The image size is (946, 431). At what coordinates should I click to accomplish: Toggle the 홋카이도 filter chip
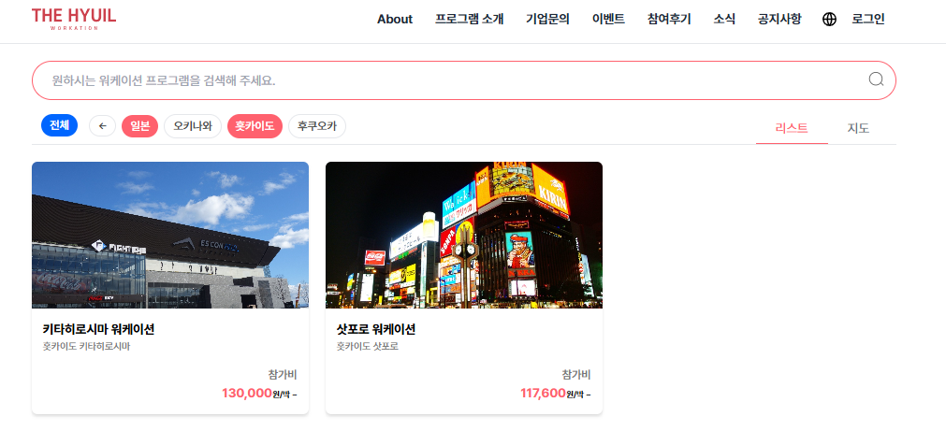[255, 126]
